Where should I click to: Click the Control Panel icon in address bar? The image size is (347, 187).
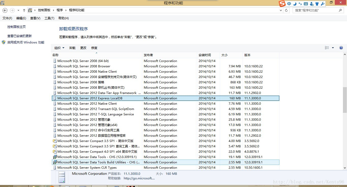30,10
